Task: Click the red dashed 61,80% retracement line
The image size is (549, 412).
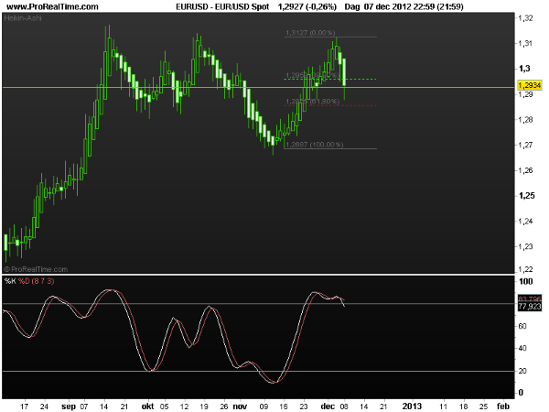Action: pyautogui.click(x=330, y=105)
